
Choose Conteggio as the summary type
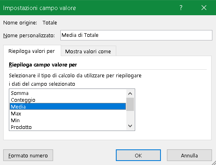tap(68, 100)
